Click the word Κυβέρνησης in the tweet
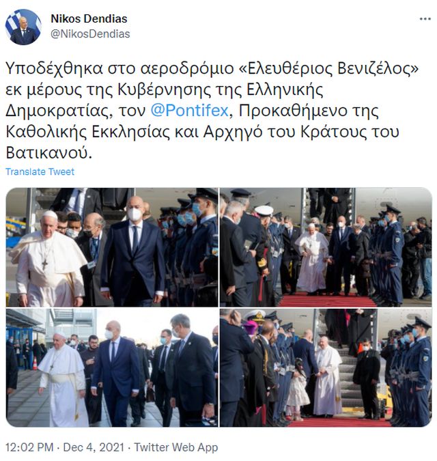The width and height of the screenshot is (437, 461). coord(165,89)
